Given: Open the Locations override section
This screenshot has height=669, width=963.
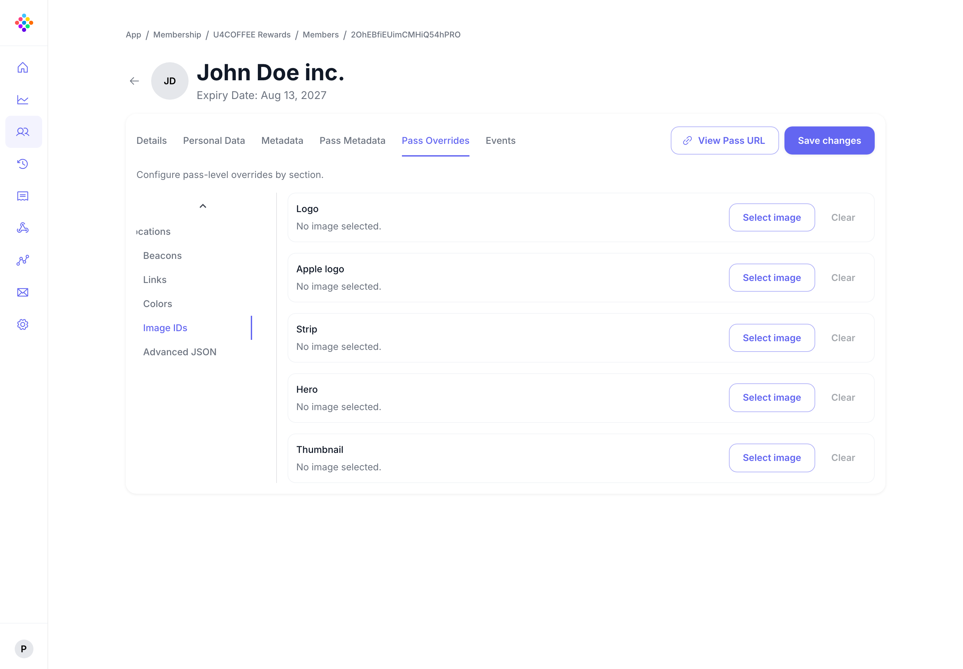Looking at the screenshot, I should point(154,231).
